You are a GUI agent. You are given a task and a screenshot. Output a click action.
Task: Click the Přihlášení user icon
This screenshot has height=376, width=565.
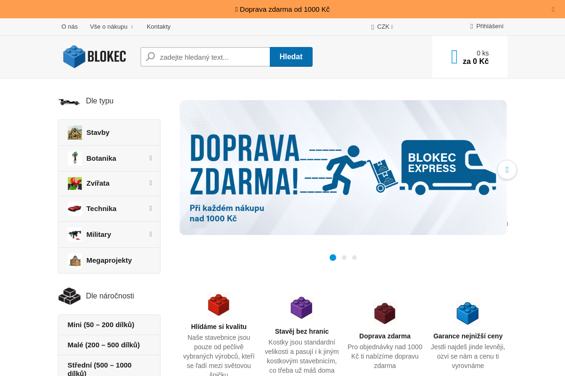point(472,26)
